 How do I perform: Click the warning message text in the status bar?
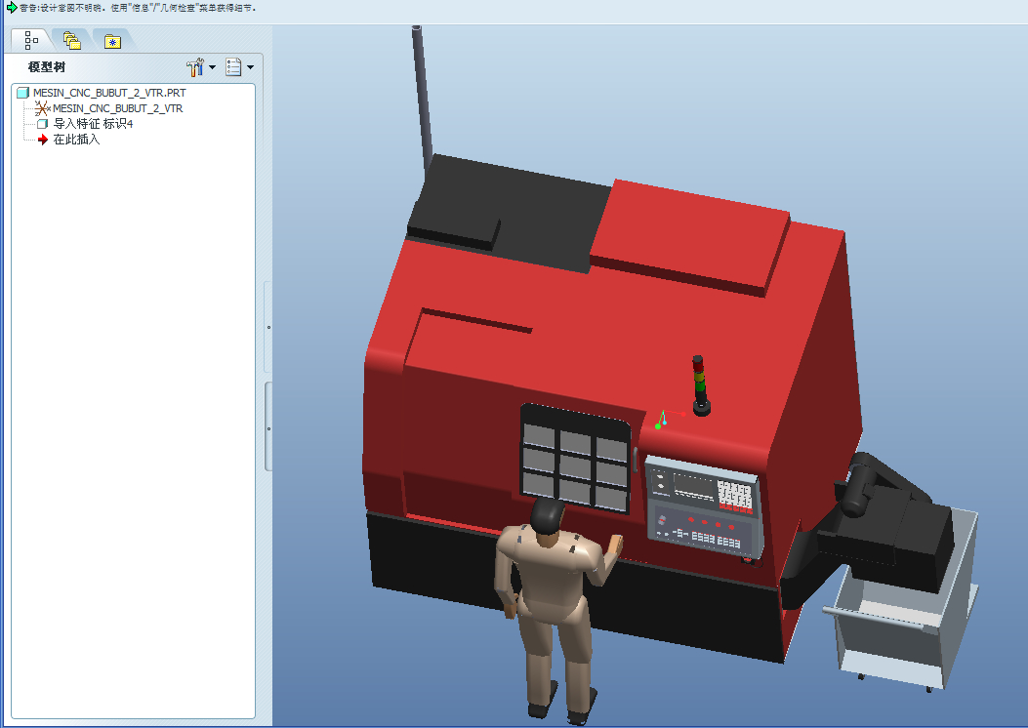138,8
